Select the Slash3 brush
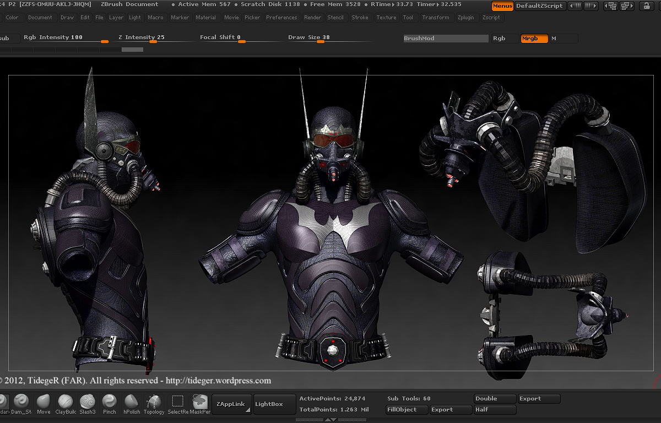The width and height of the screenshot is (661, 423). click(x=88, y=404)
